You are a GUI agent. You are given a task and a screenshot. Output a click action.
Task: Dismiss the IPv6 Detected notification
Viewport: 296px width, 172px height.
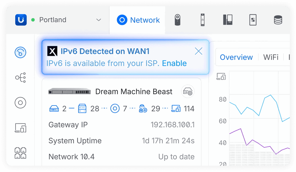click(198, 51)
